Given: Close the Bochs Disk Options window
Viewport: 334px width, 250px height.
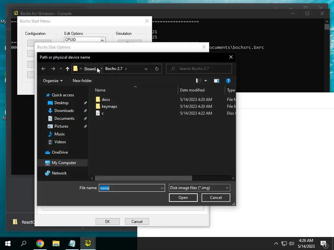Looking at the screenshot, I should [204, 47].
